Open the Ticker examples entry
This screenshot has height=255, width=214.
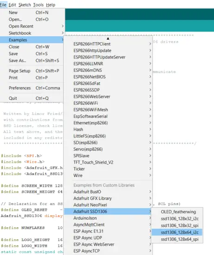tap(108, 169)
